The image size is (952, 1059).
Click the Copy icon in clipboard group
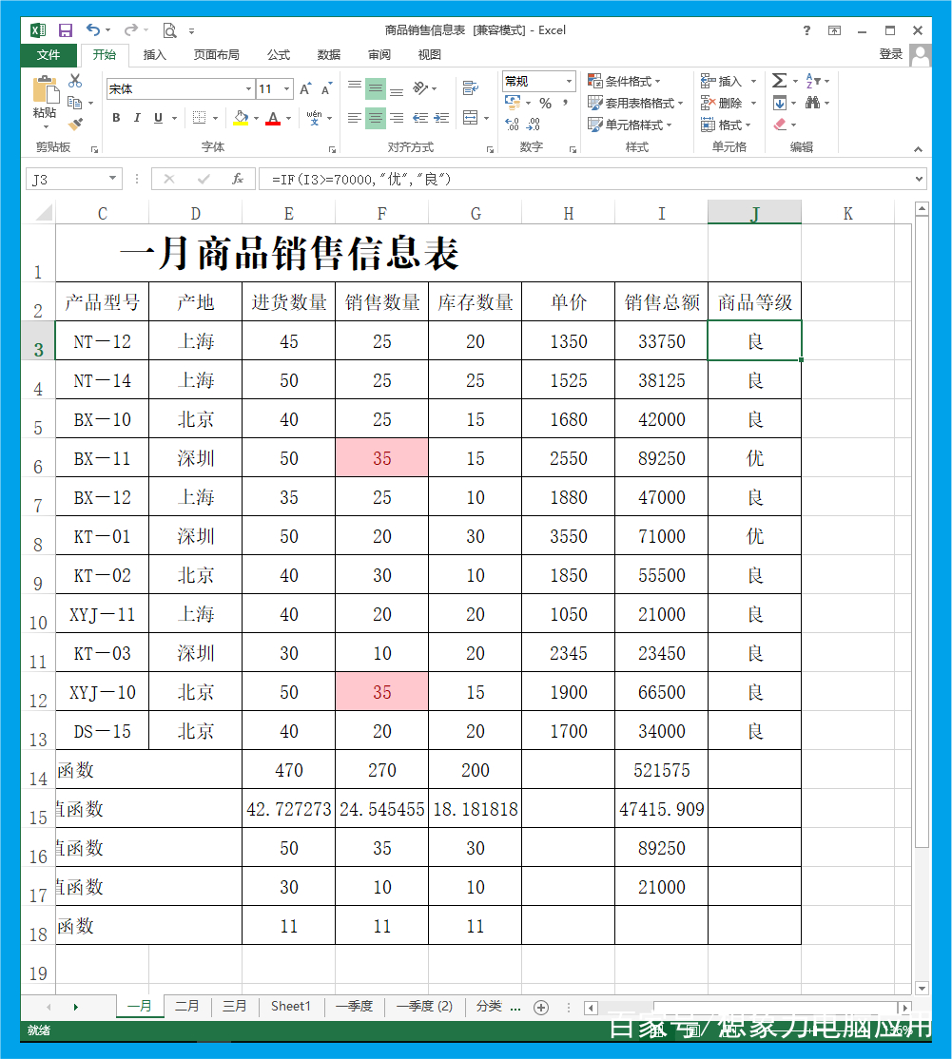tap(75, 103)
